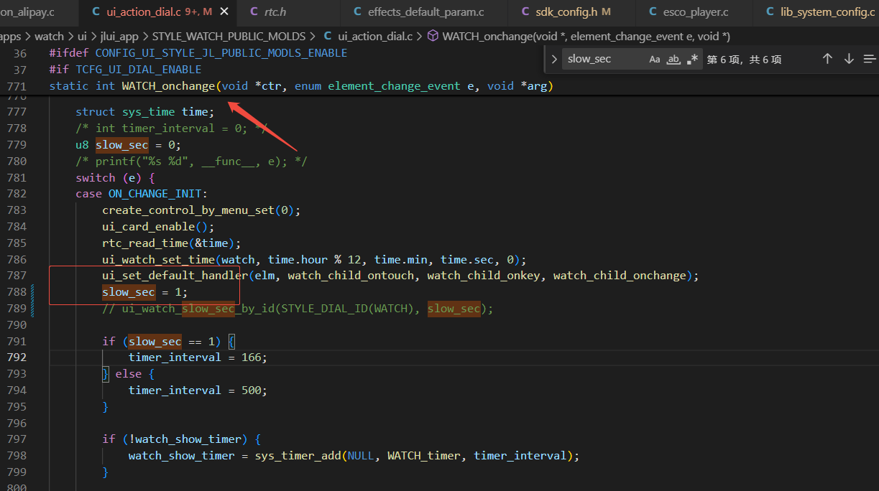
Task: Go to previous match of slow_sec
Action: click(x=827, y=59)
